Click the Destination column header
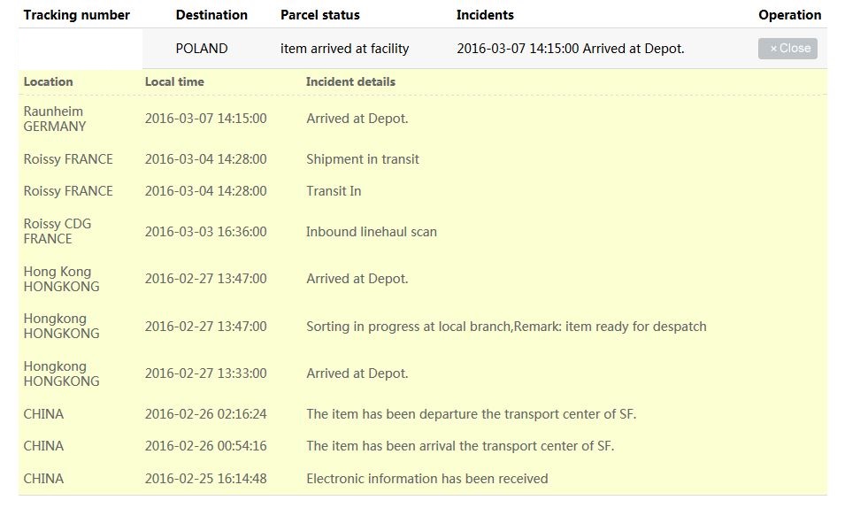 (x=211, y=15)
